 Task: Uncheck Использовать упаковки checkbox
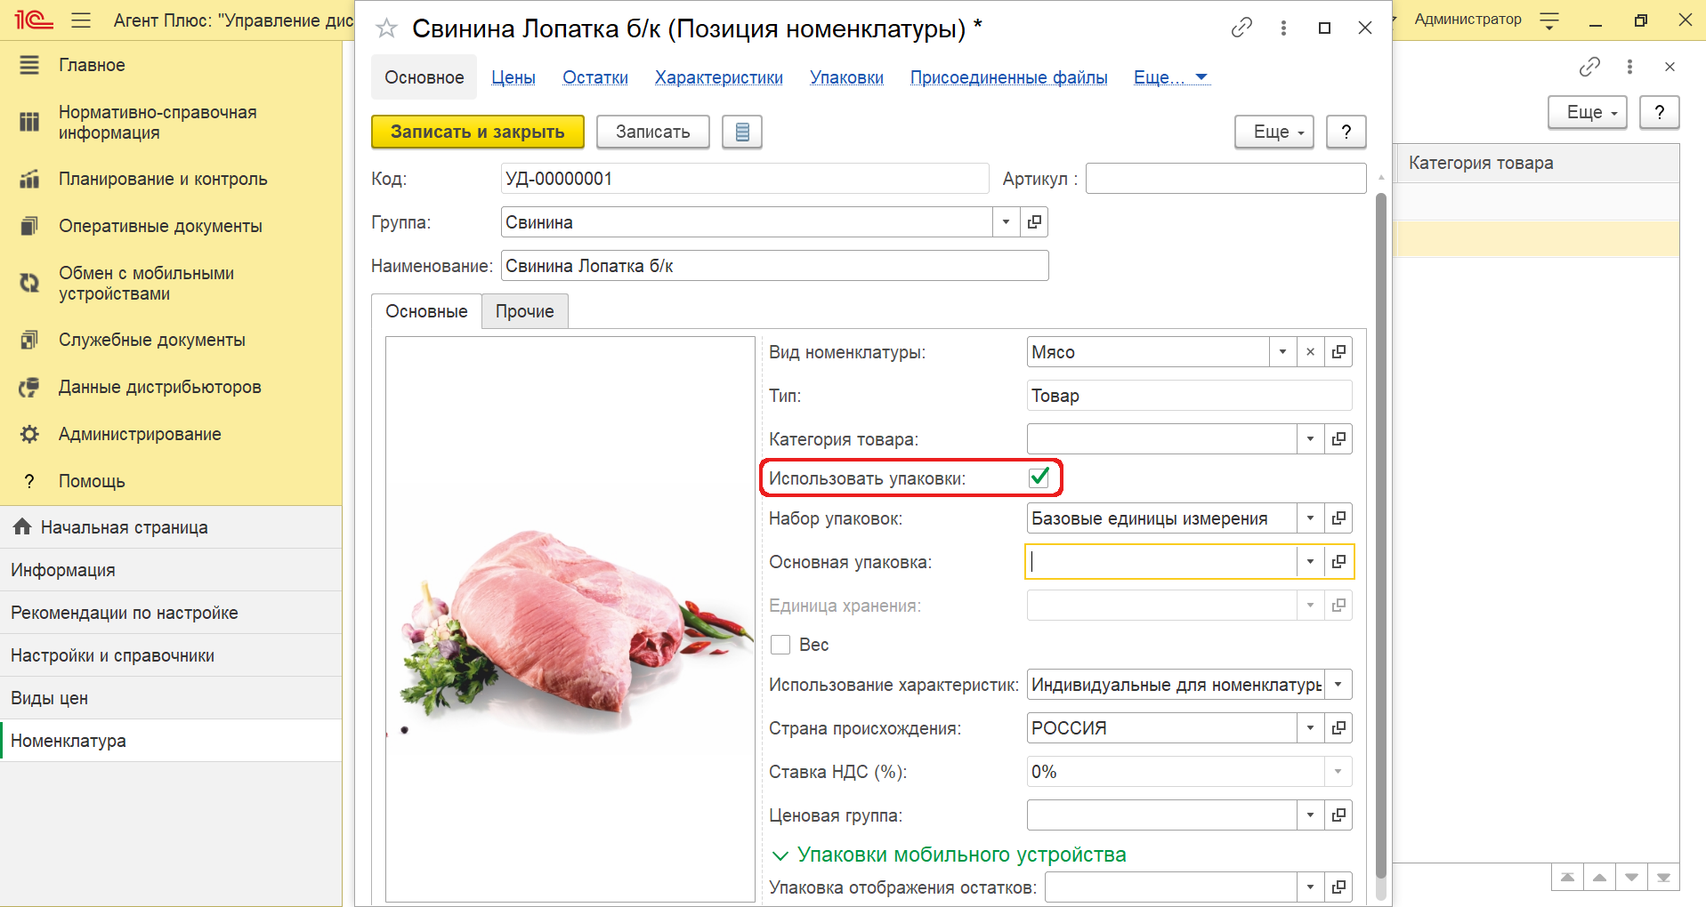tap(1039, 478)
